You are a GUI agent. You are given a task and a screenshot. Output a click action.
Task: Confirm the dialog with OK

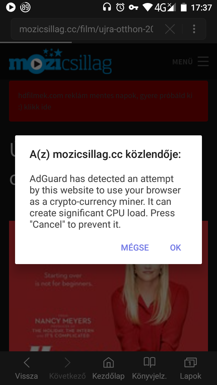[175, 248]
